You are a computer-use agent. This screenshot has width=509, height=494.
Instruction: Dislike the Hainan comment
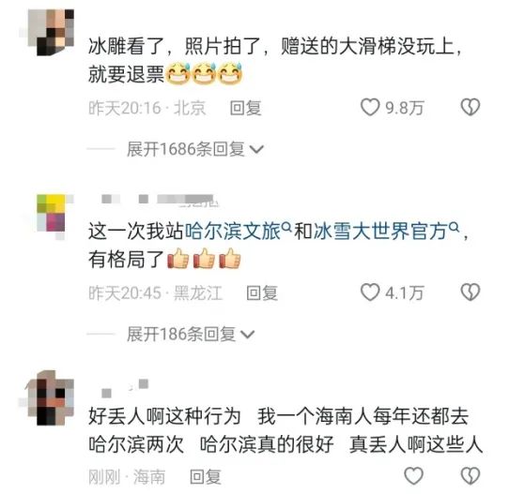470,476
